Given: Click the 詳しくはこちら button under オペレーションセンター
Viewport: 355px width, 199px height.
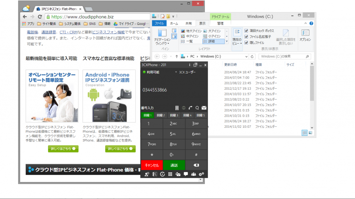Looking at the screenshot, I should tap(63, 148).
